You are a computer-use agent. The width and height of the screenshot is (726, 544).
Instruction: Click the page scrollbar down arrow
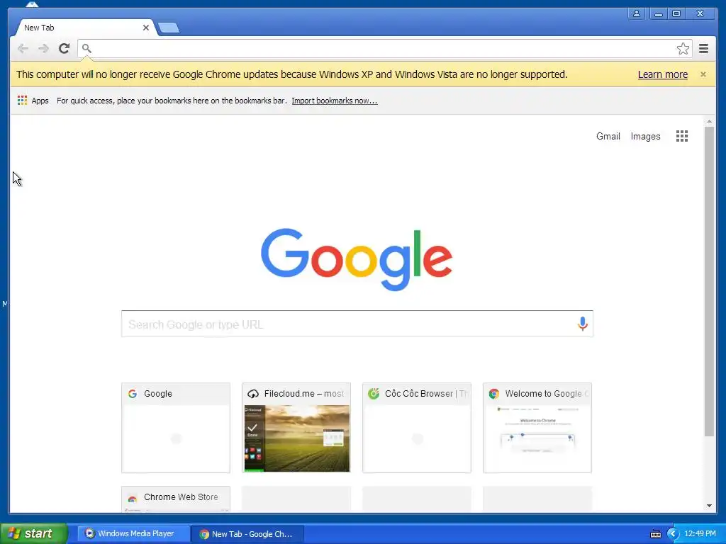(x=709, y=506)
